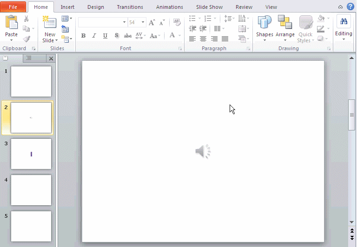Image resolution: width=357 pixels, height=247 pixels.
Task: Expand the font name dropdown
Action: tap(124, 22)
